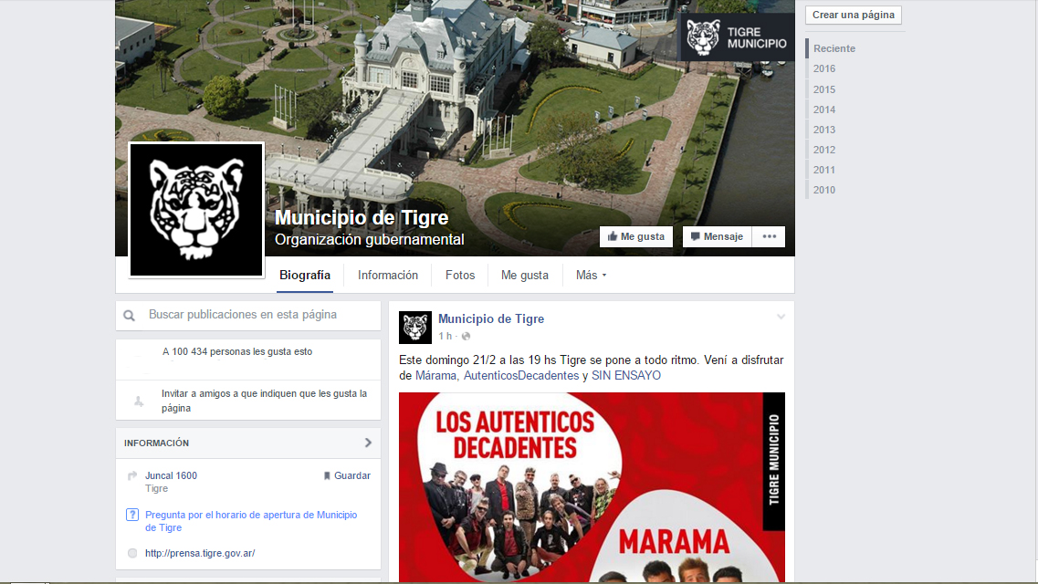Click Crear una página button
This screenshot has width=1038, height=584.
[854, 16]
